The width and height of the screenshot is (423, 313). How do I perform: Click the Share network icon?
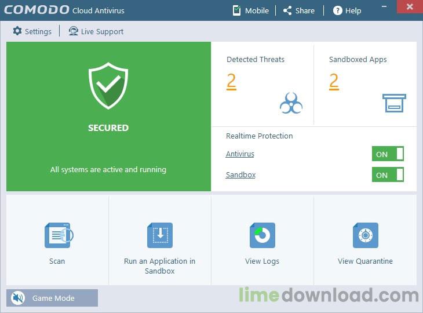click(x=287, y=10)
